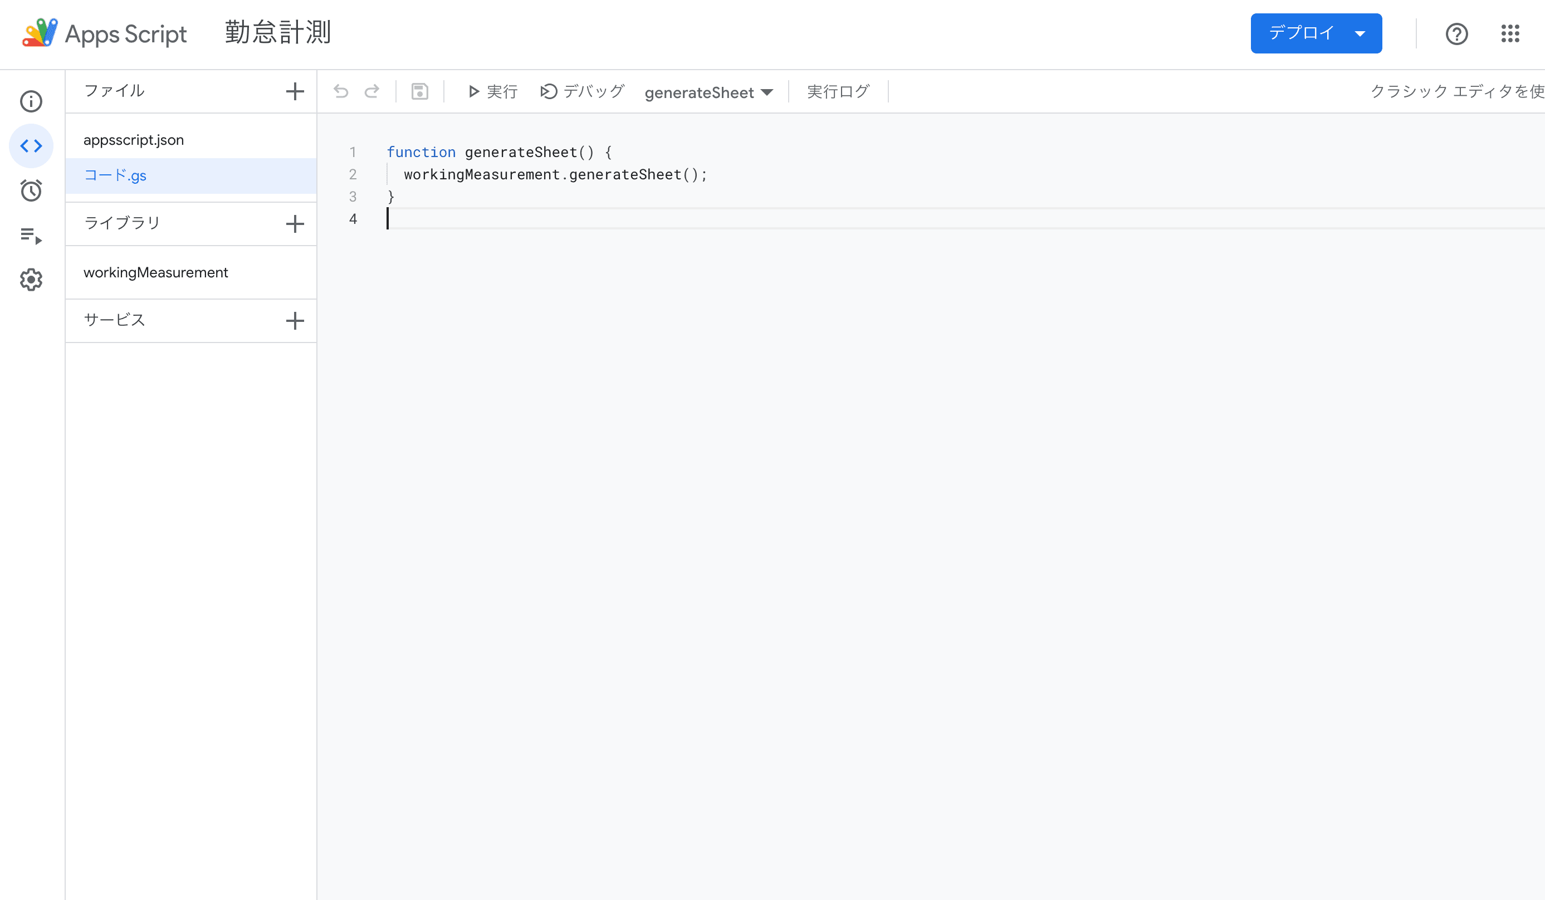Viewport: 1545px width, 900px height.
Task: Open Project Settings gear icon
Action: pos(31,280)
